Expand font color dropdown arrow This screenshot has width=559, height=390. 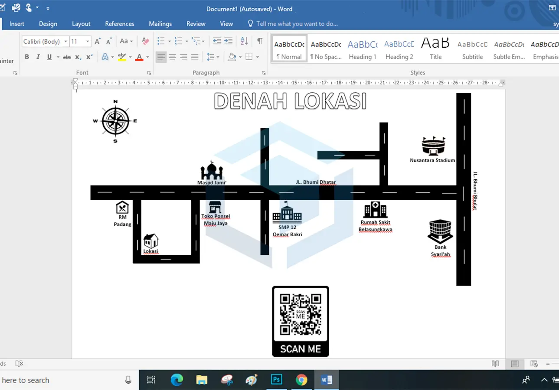[x=147, y=57]
